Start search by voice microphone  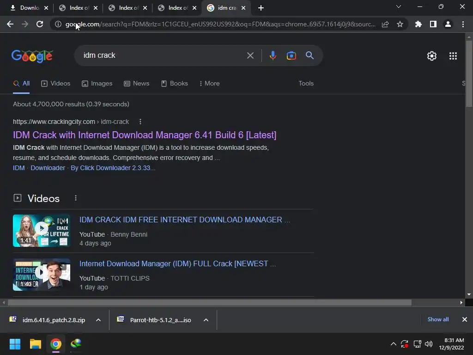pyautogui.click(x=273, y=55)
